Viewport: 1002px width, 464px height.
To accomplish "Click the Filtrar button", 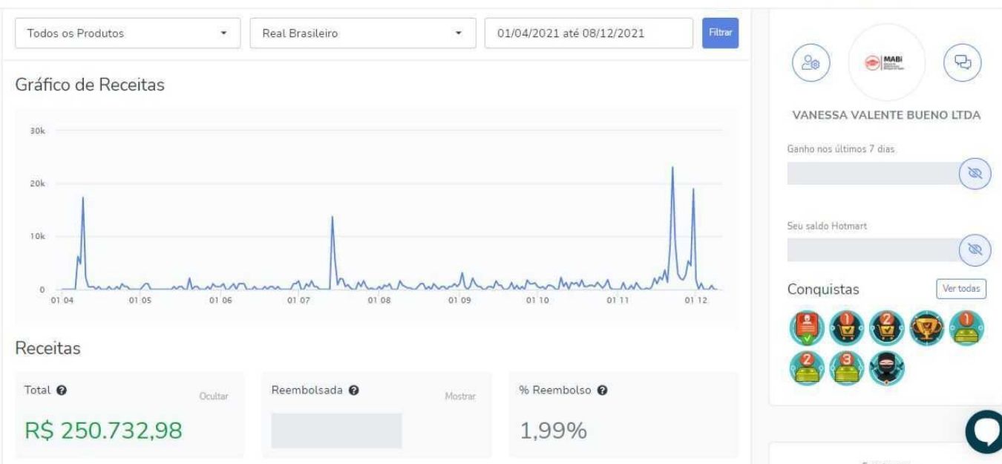I will pos(720,33).
